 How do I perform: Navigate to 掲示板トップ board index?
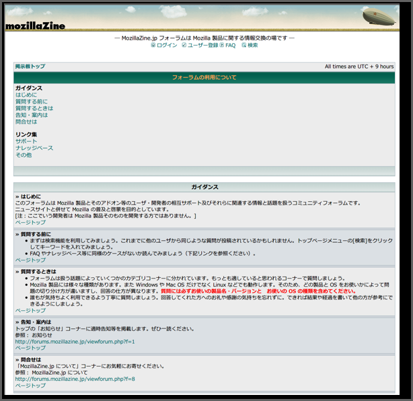pos(30,67)
